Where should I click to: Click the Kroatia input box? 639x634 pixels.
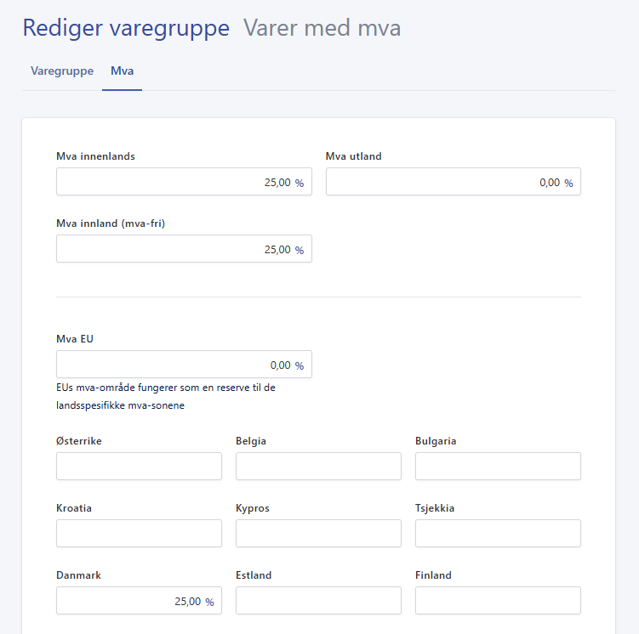coord(139,534)
